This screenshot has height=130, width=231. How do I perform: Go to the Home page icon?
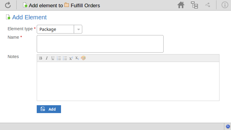click(181, 5)
